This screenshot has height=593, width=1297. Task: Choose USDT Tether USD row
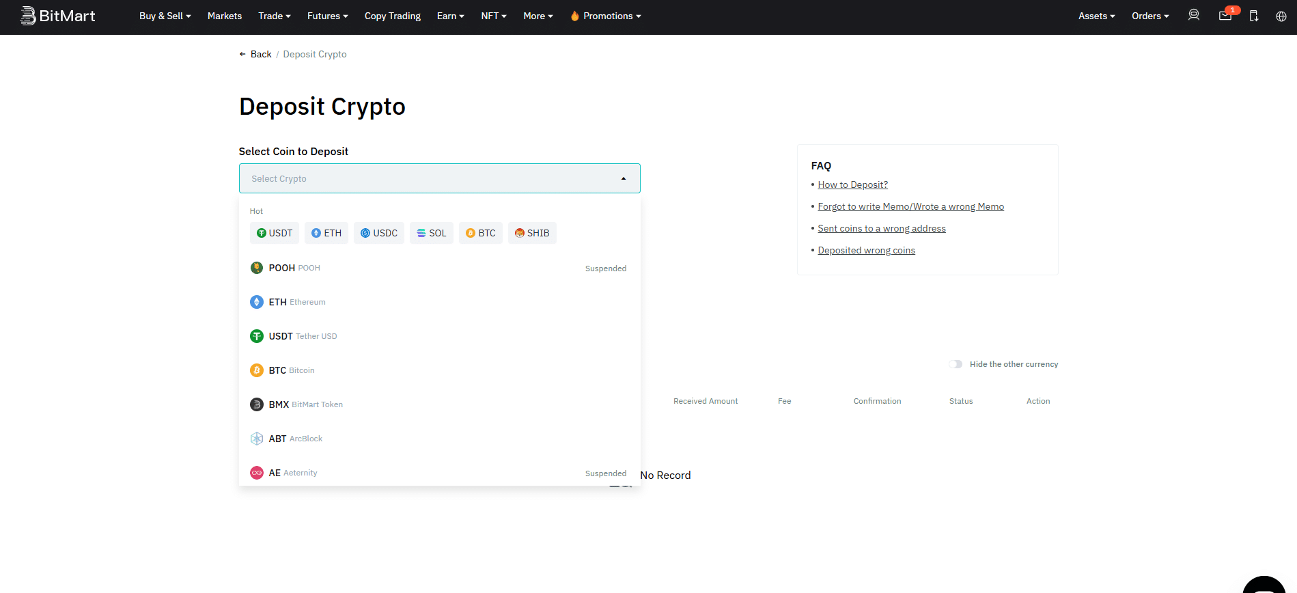pyautogui.click(x=440, y=336)
